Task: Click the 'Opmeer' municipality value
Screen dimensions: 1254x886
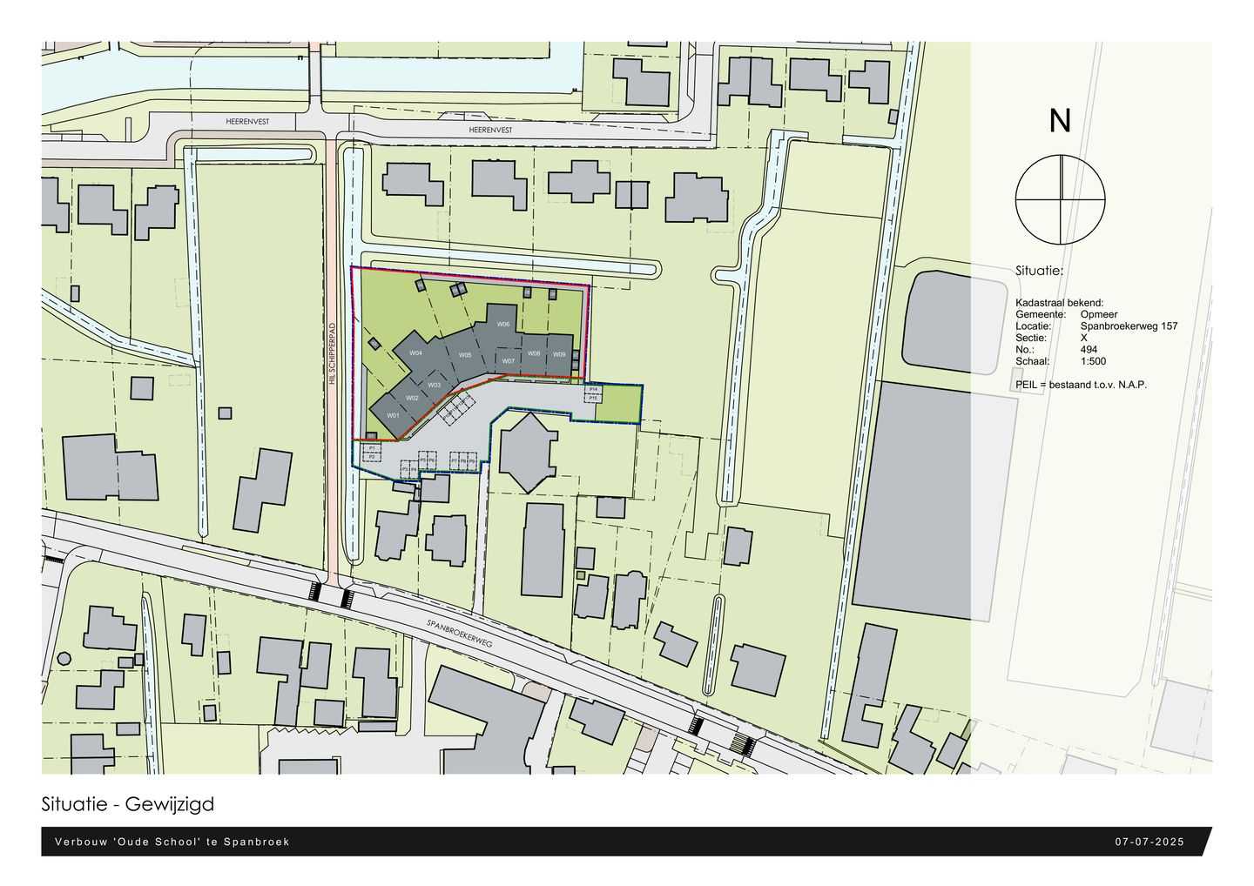Action: [x=1099, y=315]
